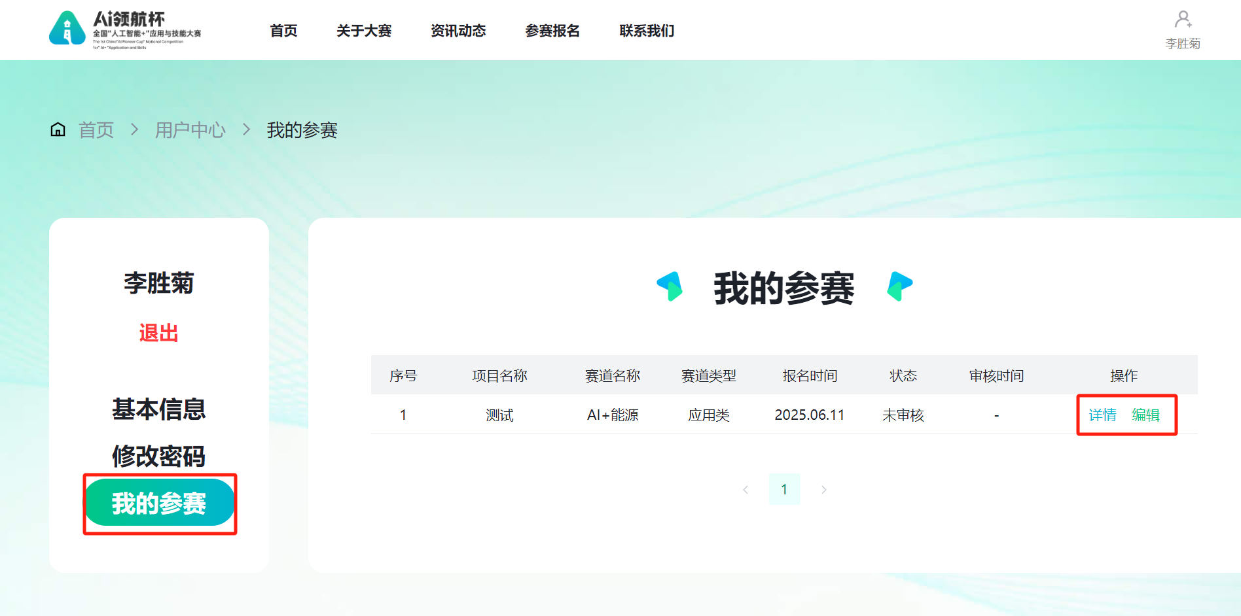This screenshot has width=1241, height=616.
Task: Click the AI领航杯 site logo
Action: pos(125,30)
